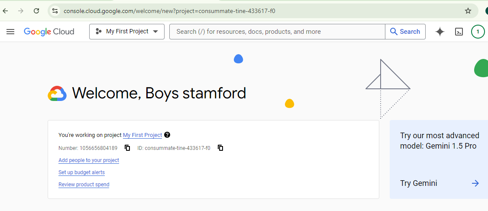The image size is (488, 211).
Task: Focus the resources and docs search field
Action: (277, 32)
